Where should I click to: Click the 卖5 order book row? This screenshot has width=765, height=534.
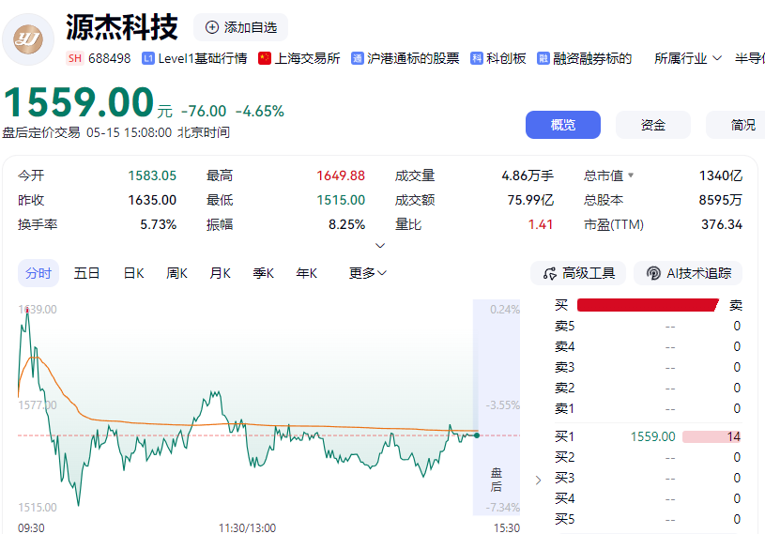click(x=648, y=326)
